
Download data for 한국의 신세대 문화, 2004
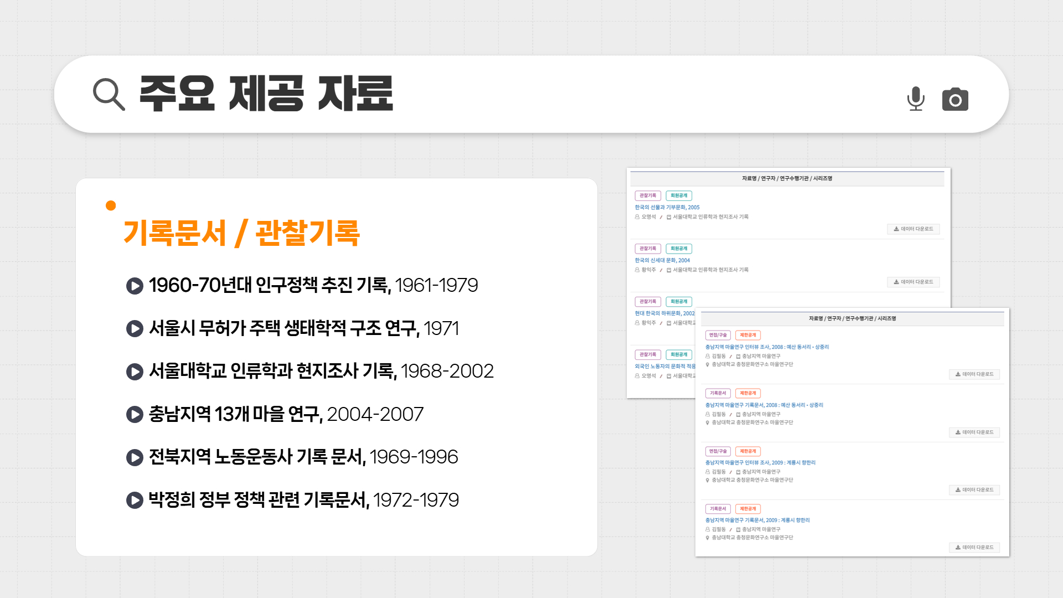(x=914, y=282)
